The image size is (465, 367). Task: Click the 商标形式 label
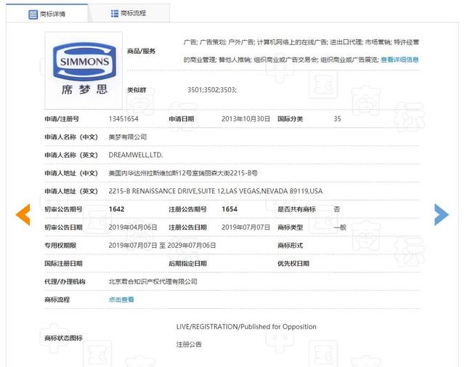[290, 246]
